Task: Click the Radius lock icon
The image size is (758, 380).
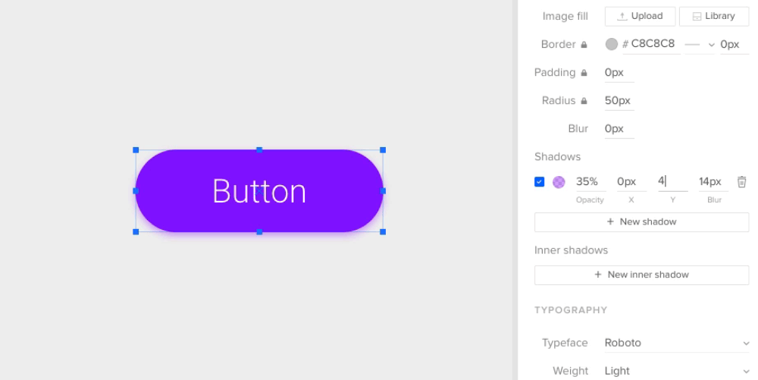Action: [584, 101]
